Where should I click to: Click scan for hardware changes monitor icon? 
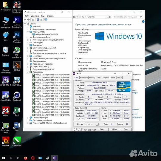46,19
